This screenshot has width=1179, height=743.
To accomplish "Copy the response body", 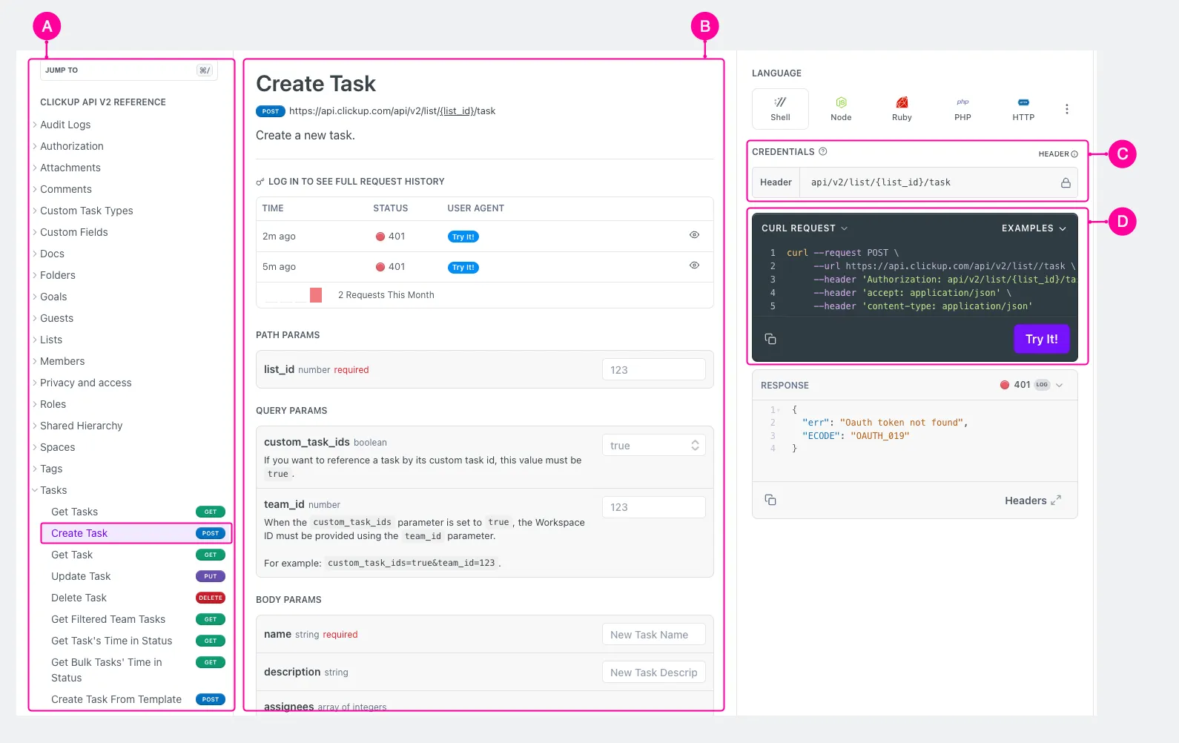I will pyautogui.click(x=770, y=500).
